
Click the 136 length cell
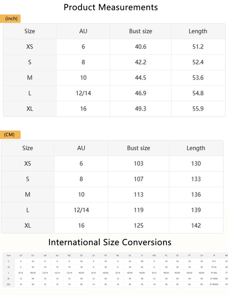coord(196,195)
